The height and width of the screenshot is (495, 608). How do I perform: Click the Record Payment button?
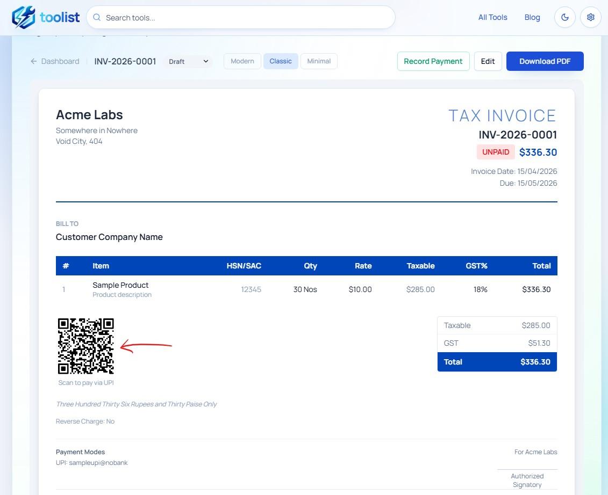[x=433, y=61]
